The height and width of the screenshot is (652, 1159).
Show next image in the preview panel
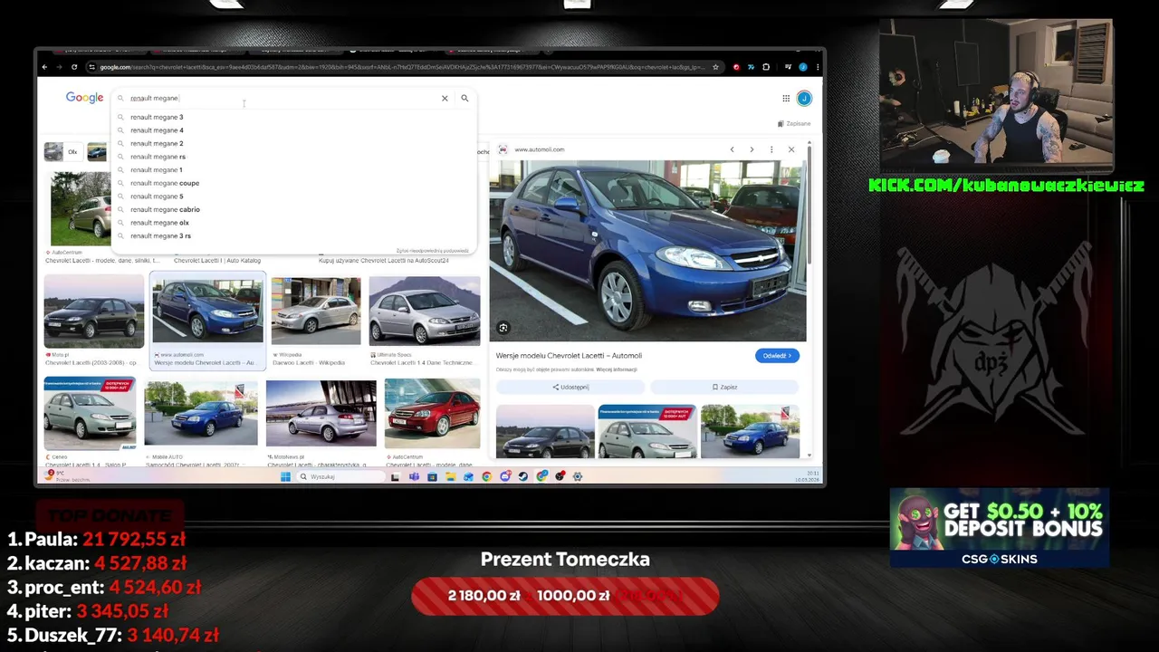pyautogui.click(x=752, y=149)
